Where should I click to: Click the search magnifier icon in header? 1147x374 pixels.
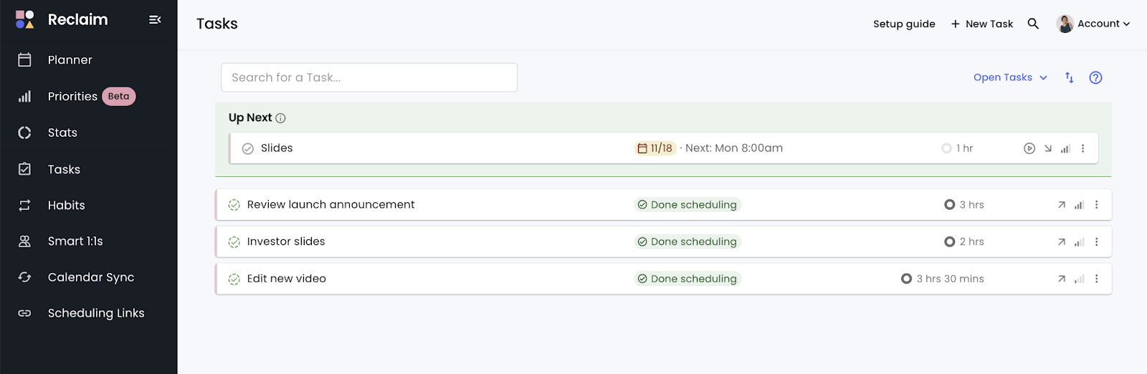[x=1033, y=24]
